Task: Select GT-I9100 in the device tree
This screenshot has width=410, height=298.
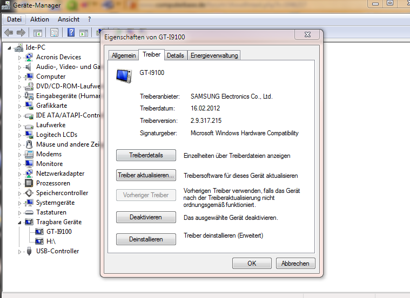Action: pyautogui.click(x=59, y=232)
